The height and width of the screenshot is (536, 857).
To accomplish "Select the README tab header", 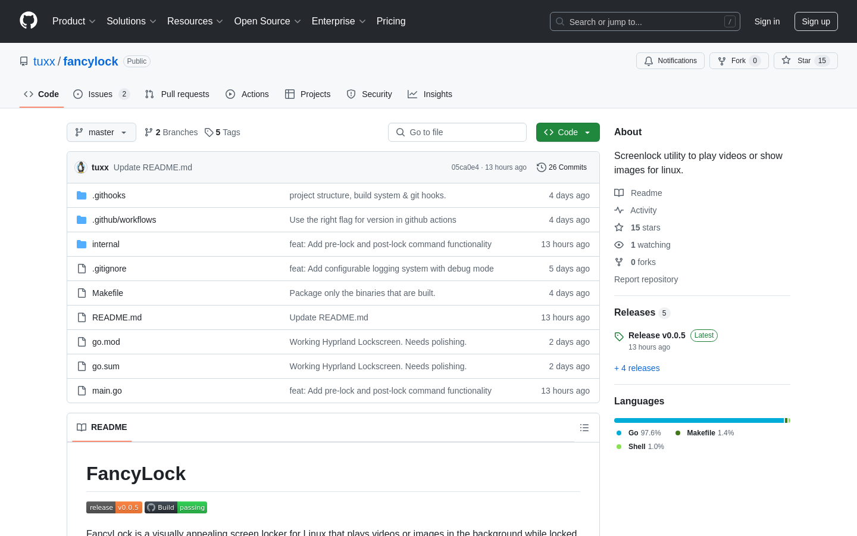I will tap(102, 428).
